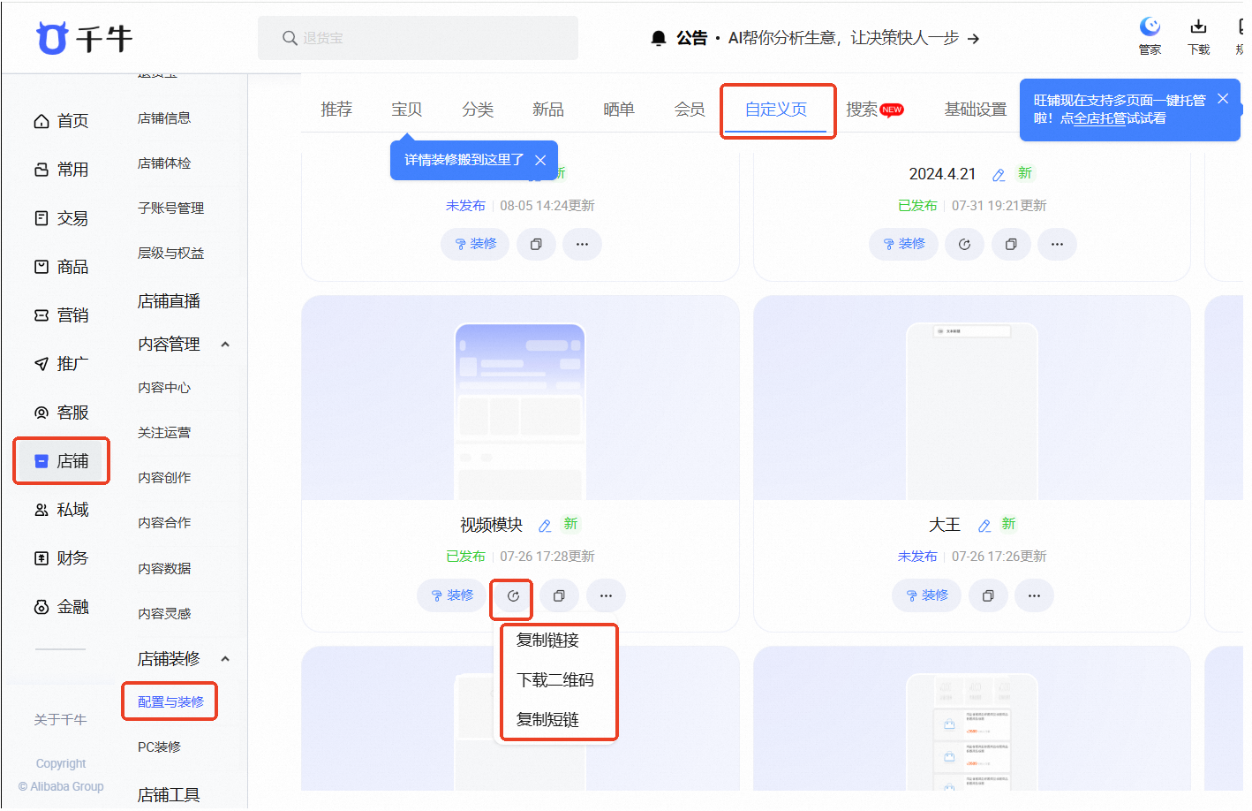Click the 千牛 logo
1252x811 pixels.
(x=85, y=38)
